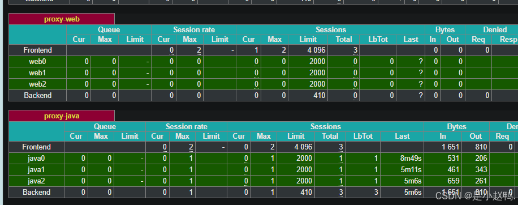Open the proxy-java table title
518x205 pixels.
pyautogui.click(x=62, y=116)
